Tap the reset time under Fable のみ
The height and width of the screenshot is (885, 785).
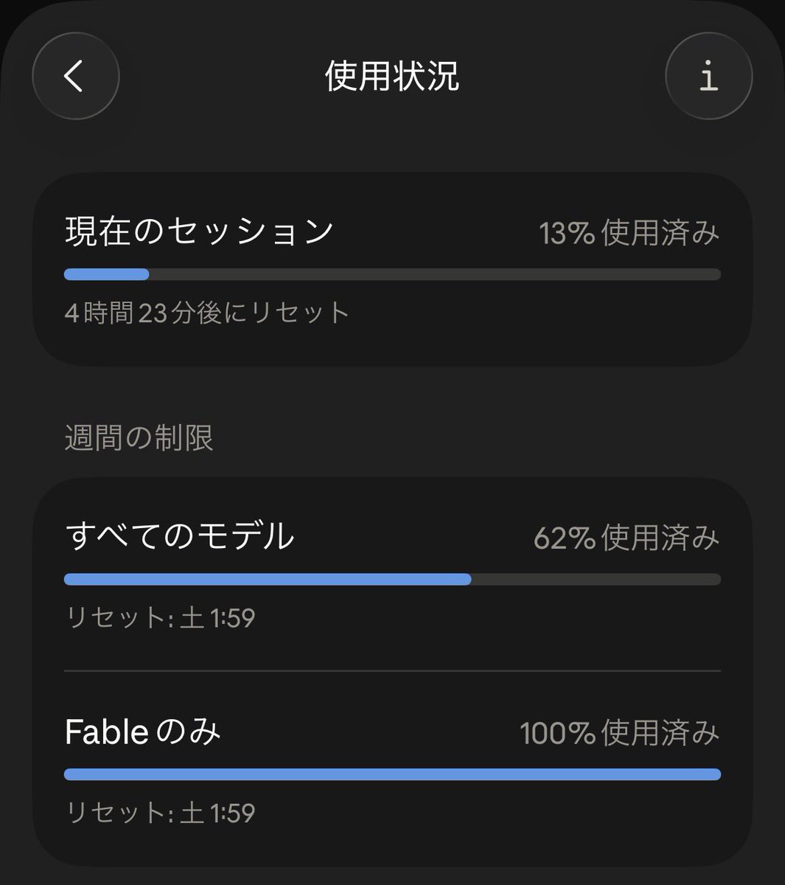pyautogui.click(x=160, y=813)
